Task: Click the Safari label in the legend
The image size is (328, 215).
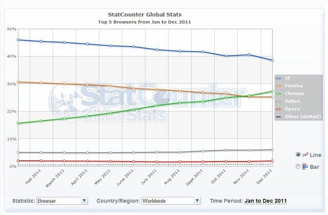Action: 292,101
